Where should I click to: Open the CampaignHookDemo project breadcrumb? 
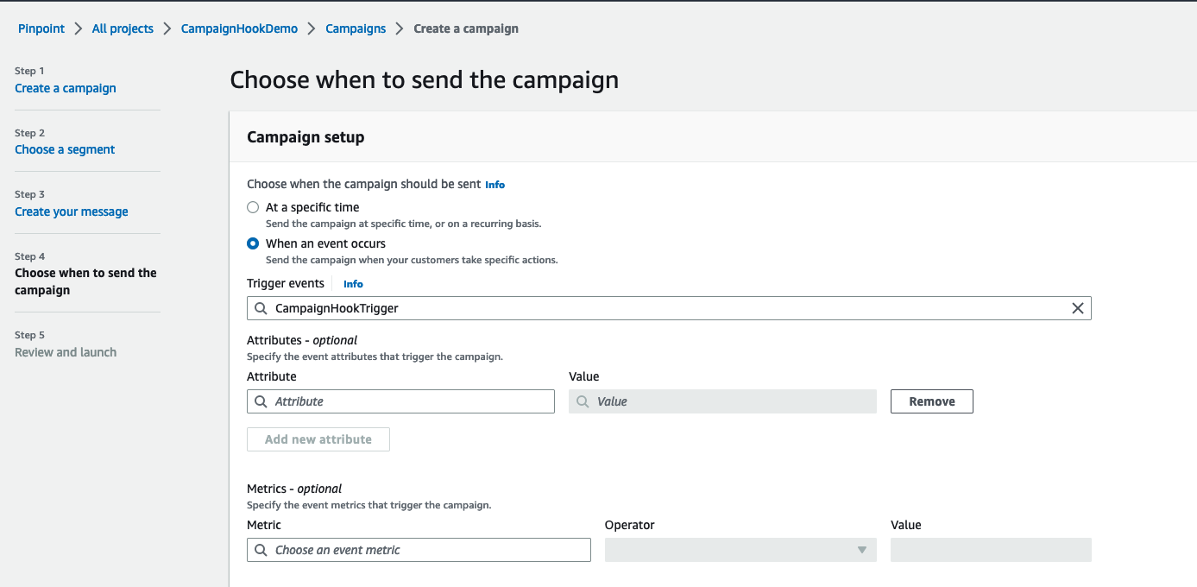pos(239,28)
